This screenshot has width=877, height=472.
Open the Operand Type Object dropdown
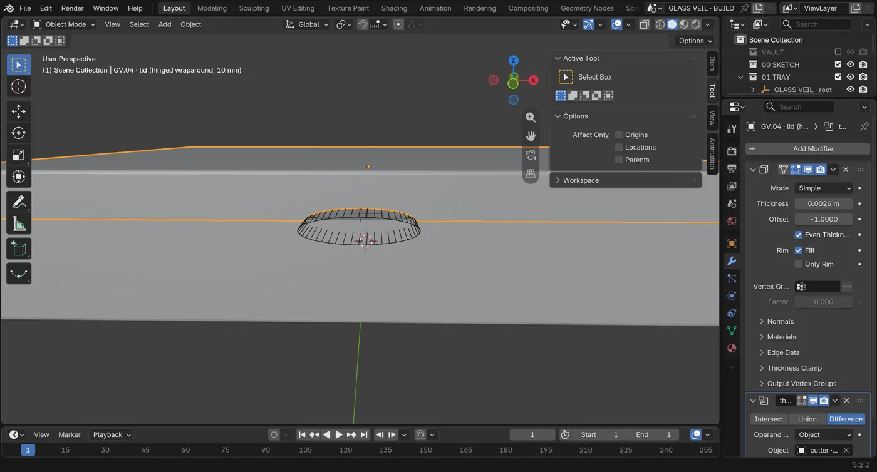coord(824,435)
